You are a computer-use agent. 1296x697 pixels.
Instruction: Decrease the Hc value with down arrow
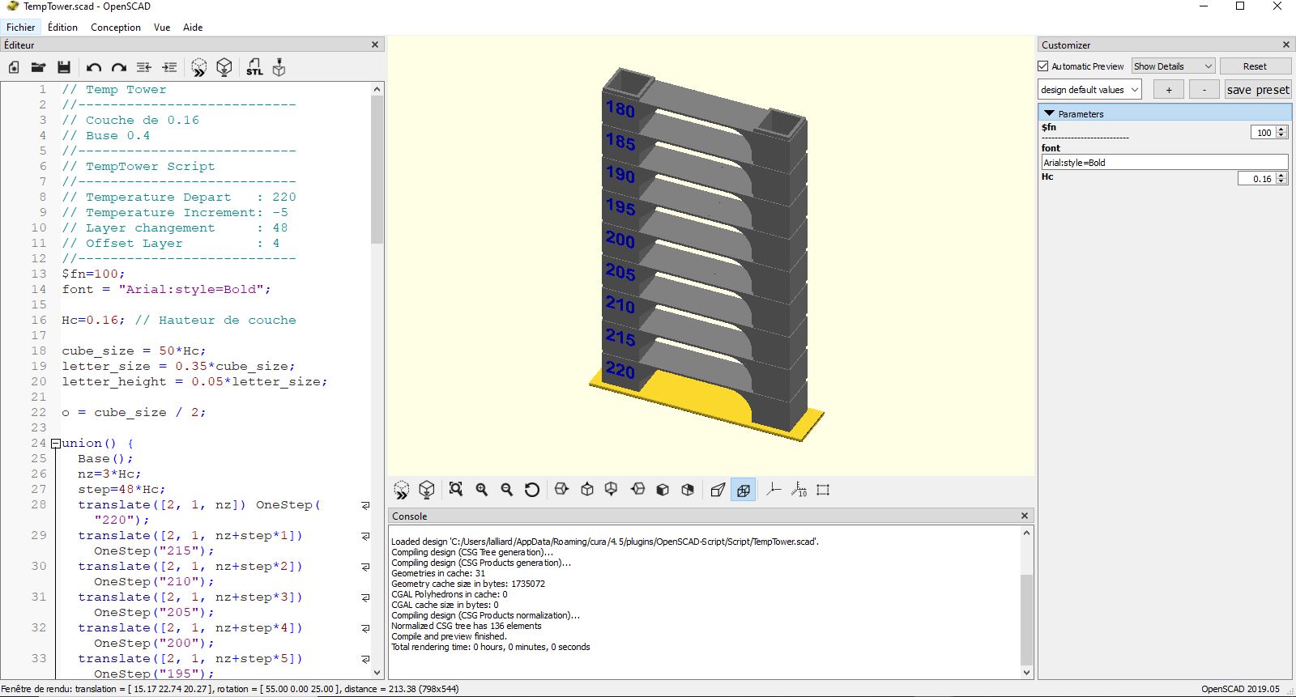tap(1281, 182)
